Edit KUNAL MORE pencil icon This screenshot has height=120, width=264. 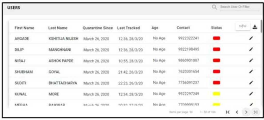251,94
